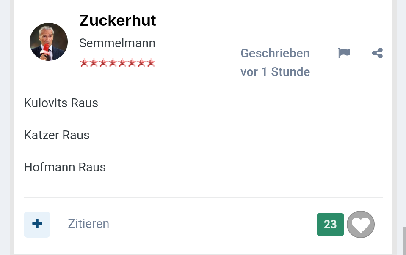Add post to multi-quote with plus icon
406x255 pixels.
click(x=37, y=224)
